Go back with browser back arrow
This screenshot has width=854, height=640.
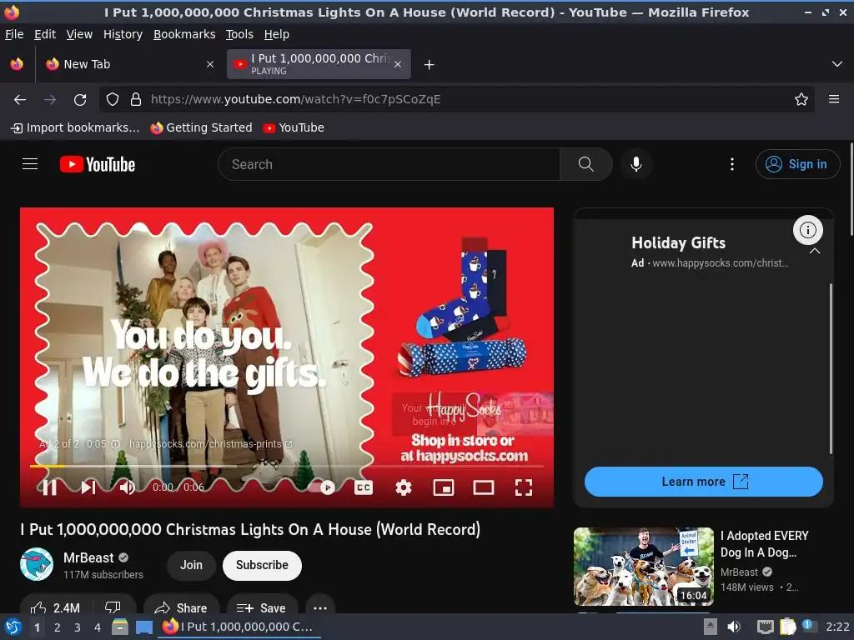[x=20, y=100]
